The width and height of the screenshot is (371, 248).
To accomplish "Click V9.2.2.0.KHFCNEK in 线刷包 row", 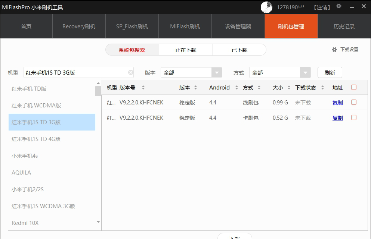I will point(141,103).
